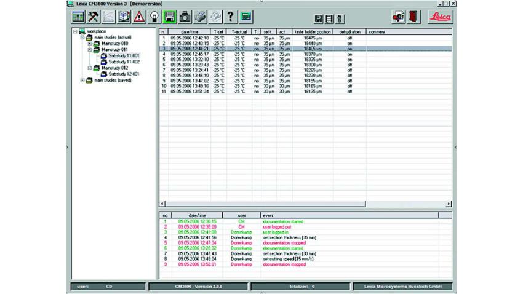
Task: Open help with the question mark icon
Action: [x=231, y=17]
